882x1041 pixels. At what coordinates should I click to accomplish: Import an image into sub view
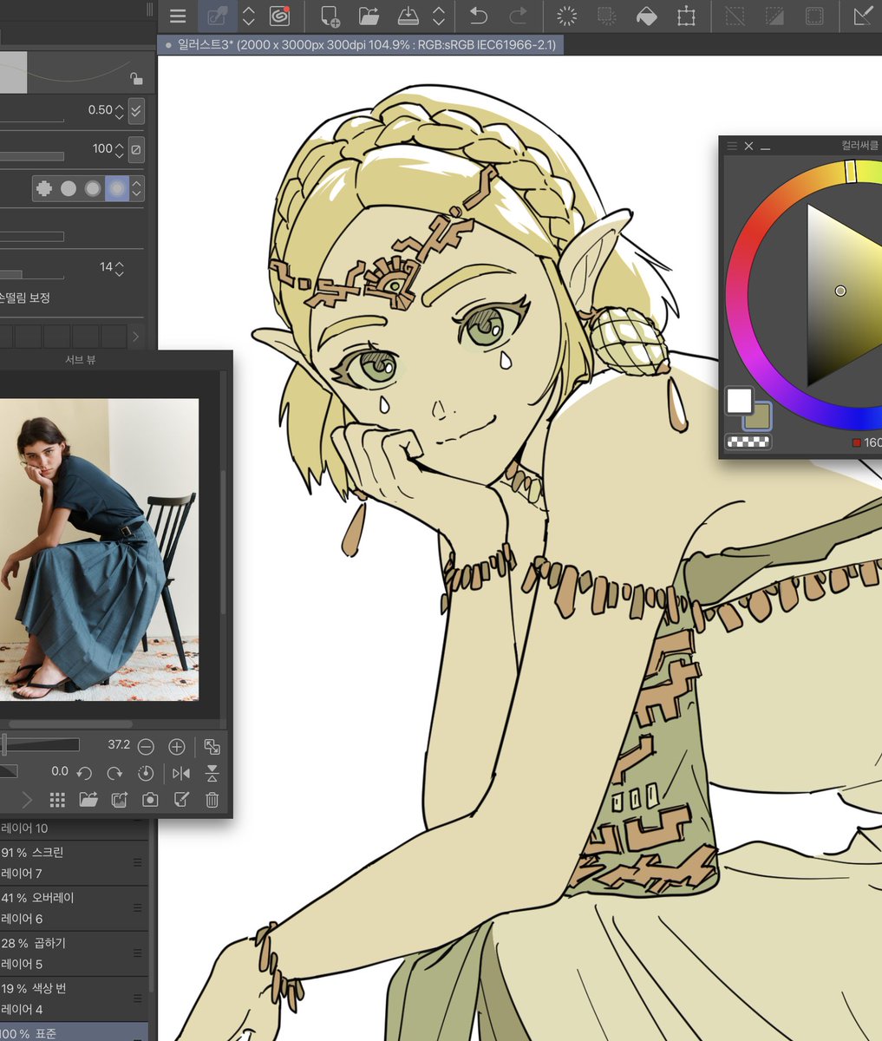(88, 800)
